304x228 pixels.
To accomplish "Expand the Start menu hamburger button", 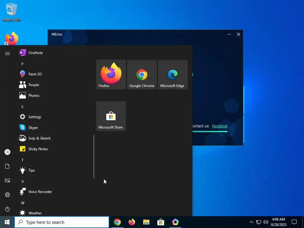I will click(x=7, y=53).
